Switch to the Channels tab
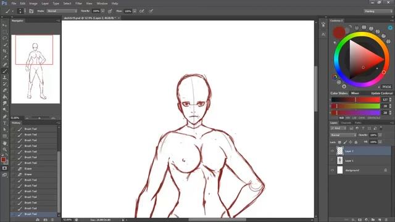Viewport: 395px width, 222px height. tap(346, 123)
